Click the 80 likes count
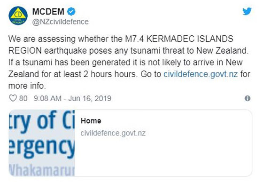 (23, 98)
